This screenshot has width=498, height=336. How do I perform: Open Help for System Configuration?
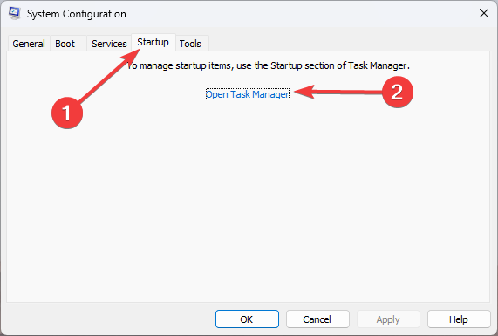(459, 319)
